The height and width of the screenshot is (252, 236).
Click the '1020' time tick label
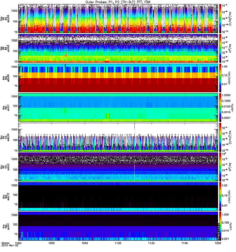pyautogui.click(x=52, y=243)
